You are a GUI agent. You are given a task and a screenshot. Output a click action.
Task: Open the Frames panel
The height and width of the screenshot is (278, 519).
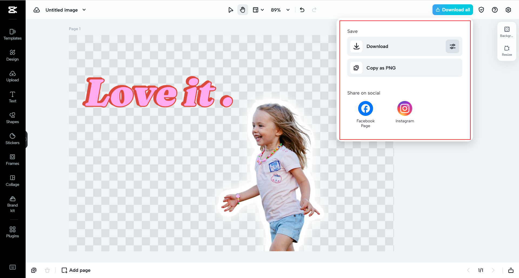pyautogui.click(x=12, y=159)
